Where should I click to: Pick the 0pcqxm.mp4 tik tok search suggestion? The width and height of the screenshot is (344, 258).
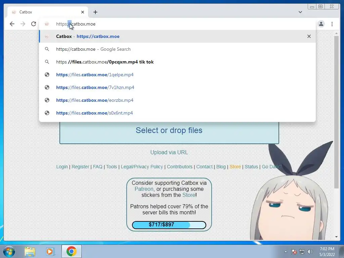(177, 62)
